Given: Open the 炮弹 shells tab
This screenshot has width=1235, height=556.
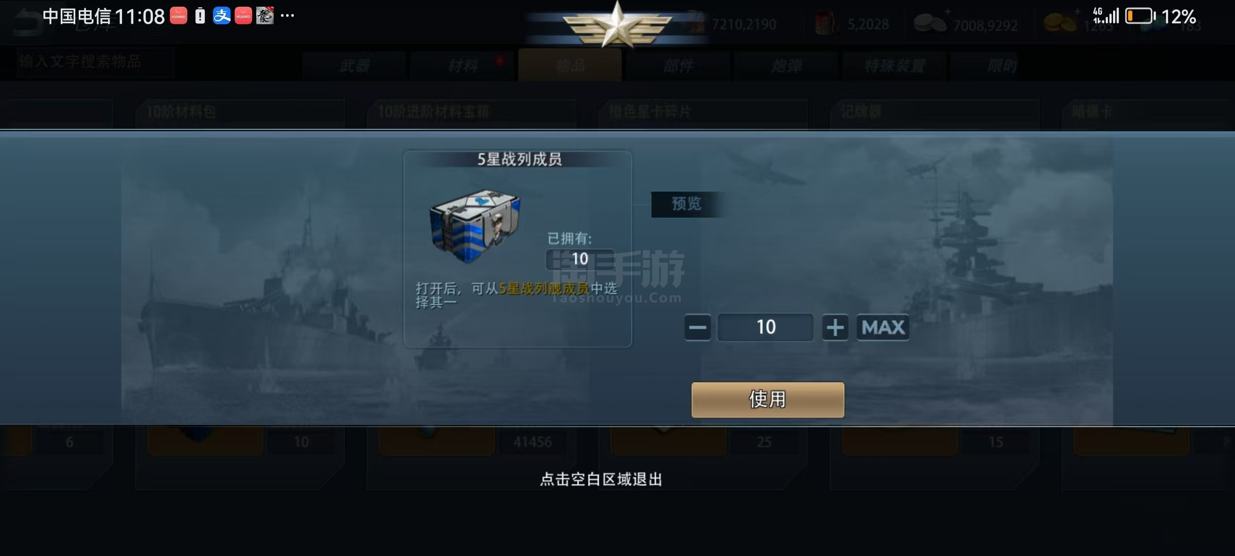Looking at the screenshot, I should click(786, 66).
